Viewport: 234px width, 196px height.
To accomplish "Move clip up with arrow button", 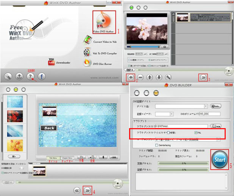I will click(150, 77).
